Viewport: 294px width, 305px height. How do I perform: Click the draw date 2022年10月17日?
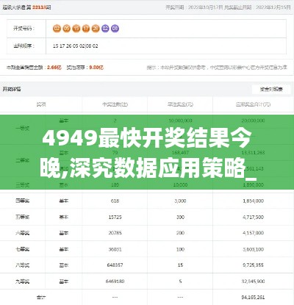[x=206, y=7]
